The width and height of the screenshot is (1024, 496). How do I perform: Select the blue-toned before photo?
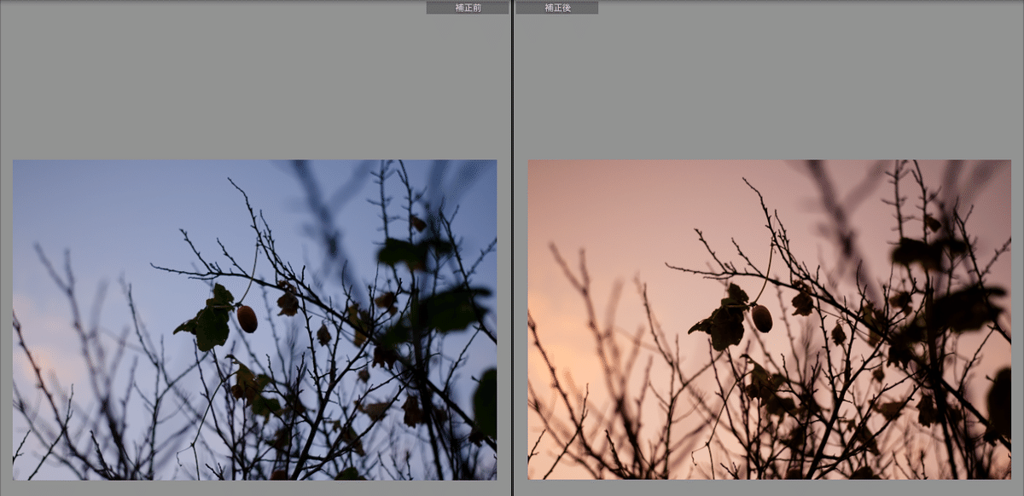pos(254,320)
